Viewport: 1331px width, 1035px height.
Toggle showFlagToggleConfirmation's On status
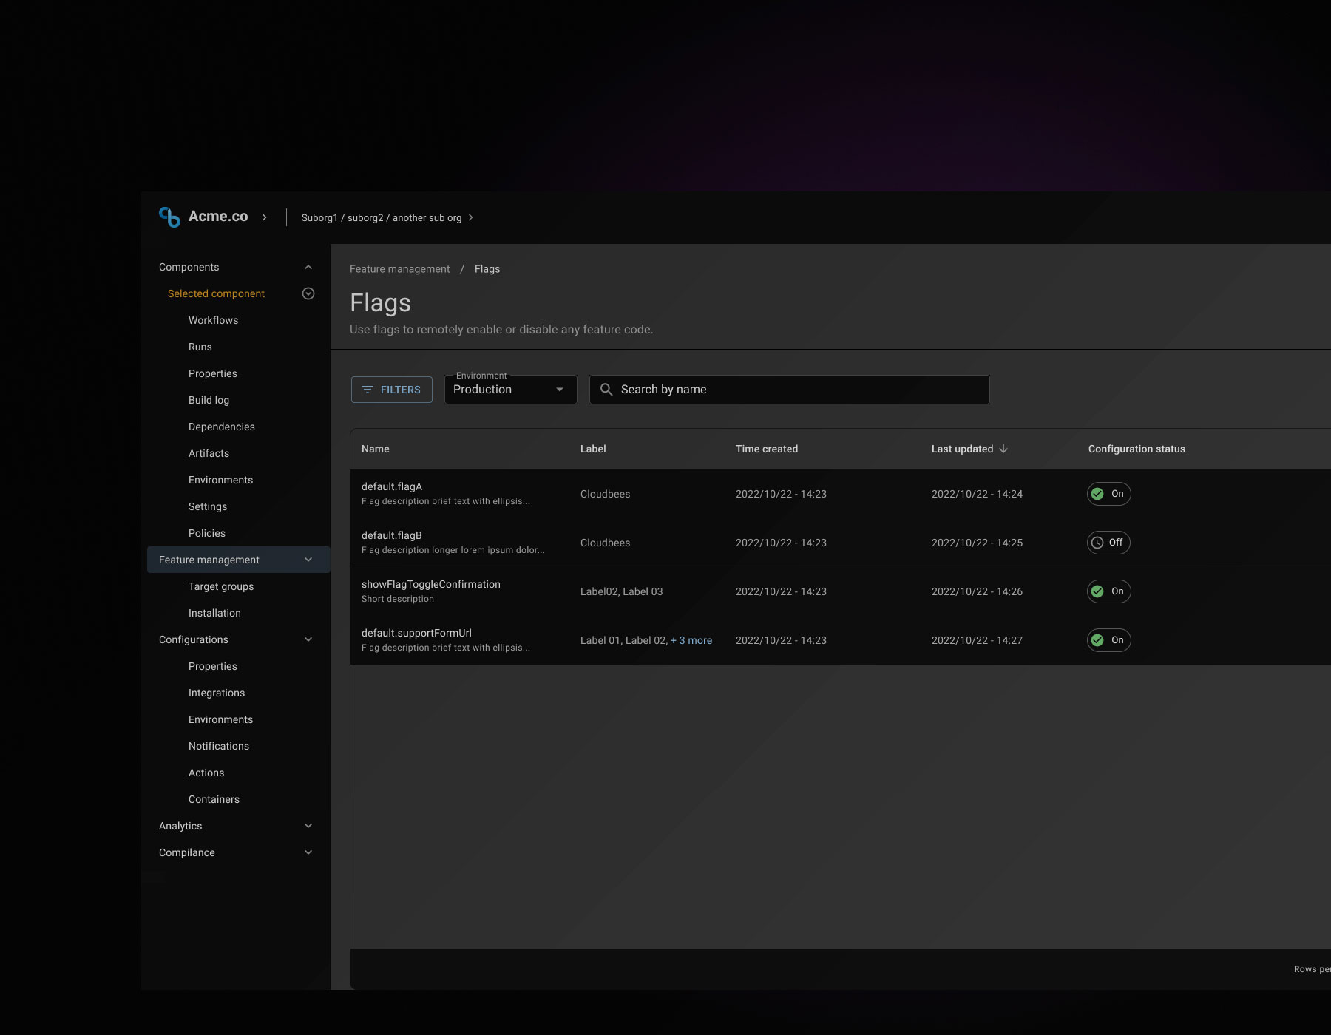[x=1108, y=591]
